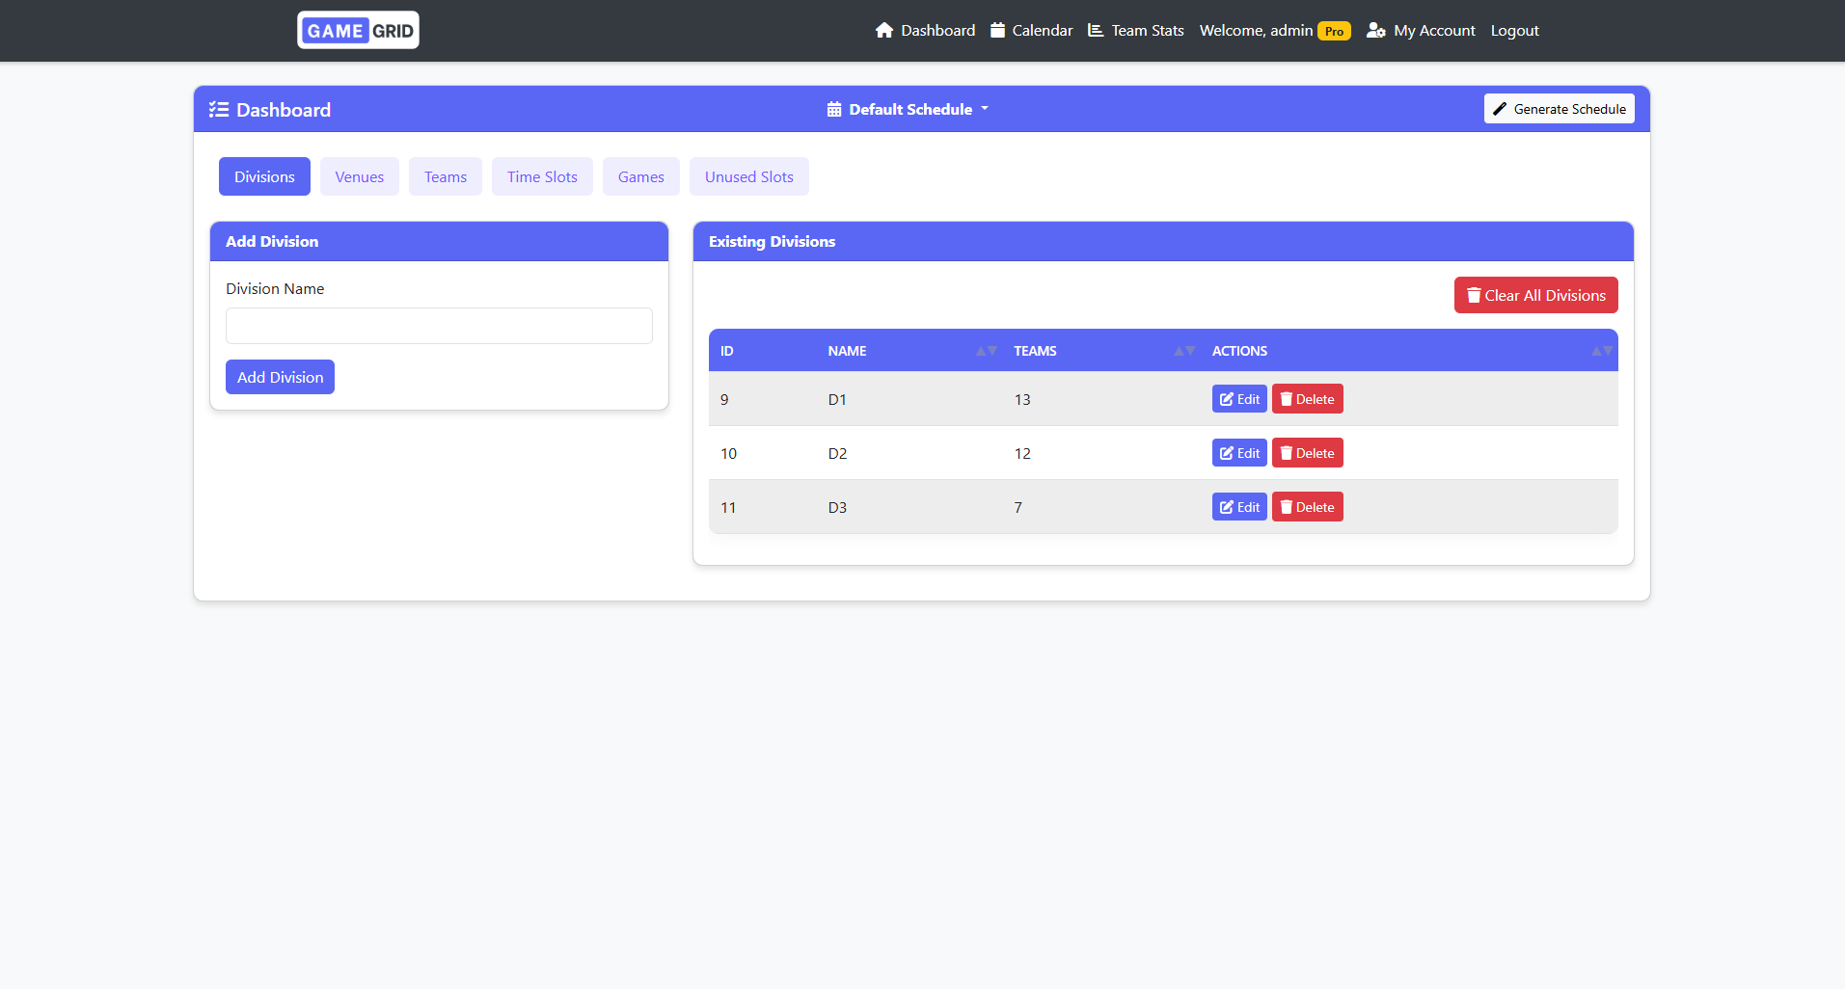Open the Default Schedule dropdown

click(907, 109)
